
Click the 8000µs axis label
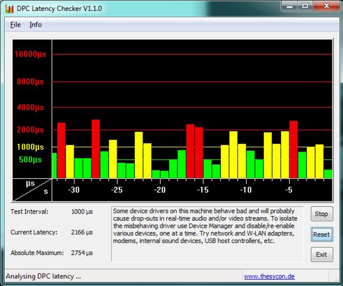click(x=31, y=82)
